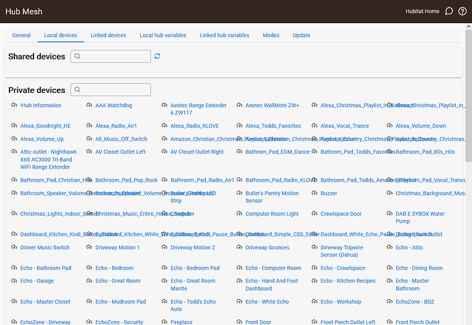
Task: Focus the Shared devices search field
Action: pyautogui.click(x=111, y=56)
